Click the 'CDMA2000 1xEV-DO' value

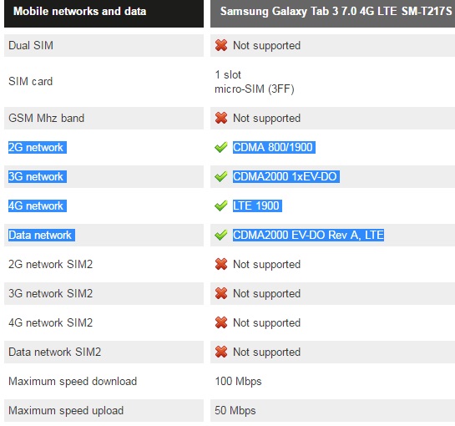pos(286,176)
